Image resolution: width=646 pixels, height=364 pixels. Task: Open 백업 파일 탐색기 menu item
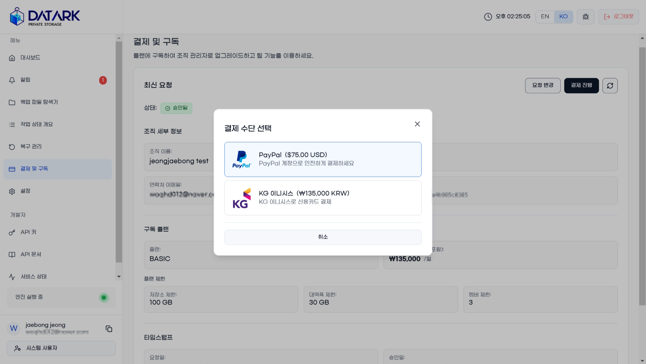(x=57, y=102)
